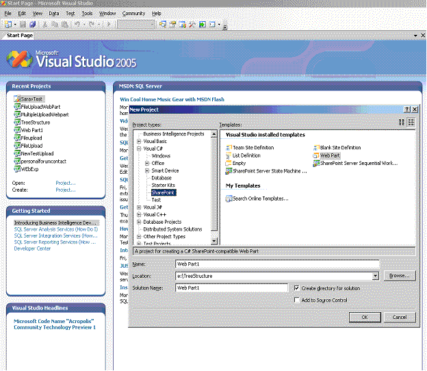Open the Toolbox toolbar icon
This screenshot has width=427, height=371.
pyautogui.click(x=192, y=25)
